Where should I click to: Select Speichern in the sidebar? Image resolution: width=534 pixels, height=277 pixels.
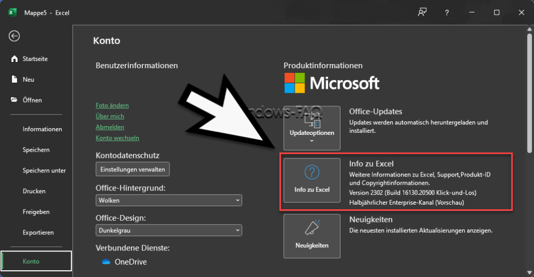[x=36, y=150]
